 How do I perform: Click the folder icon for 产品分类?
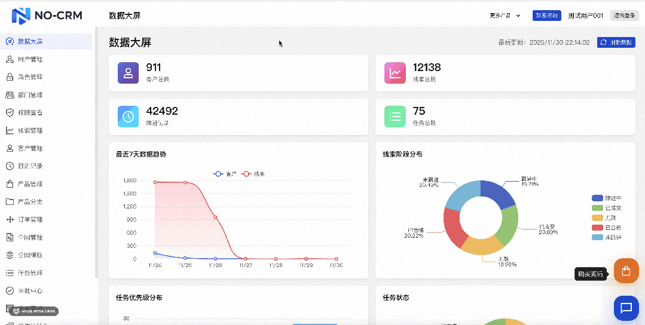tap(10, 202)
